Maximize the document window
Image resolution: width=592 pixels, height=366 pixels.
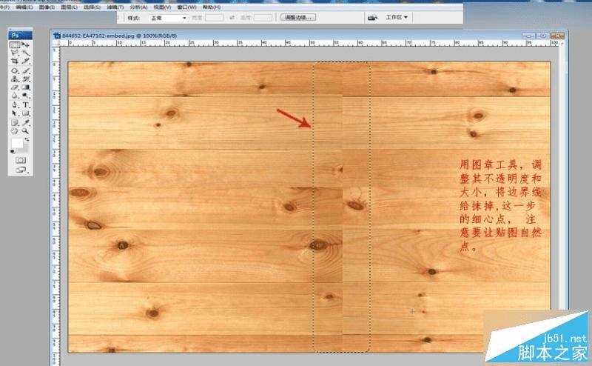(x=543, y=36)
